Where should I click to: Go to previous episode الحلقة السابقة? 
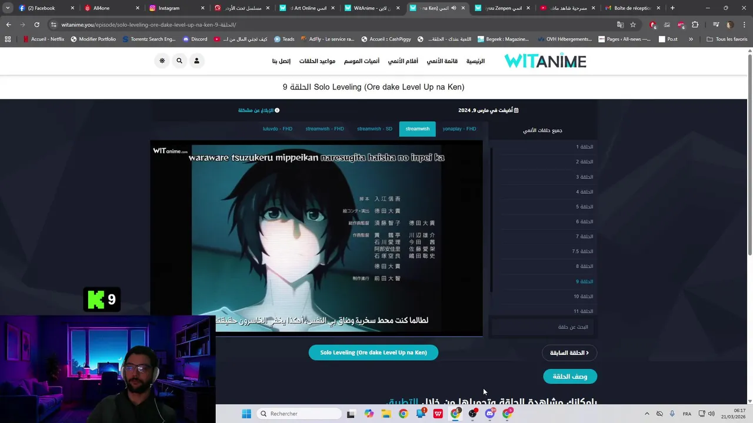(x=569, y=352)
